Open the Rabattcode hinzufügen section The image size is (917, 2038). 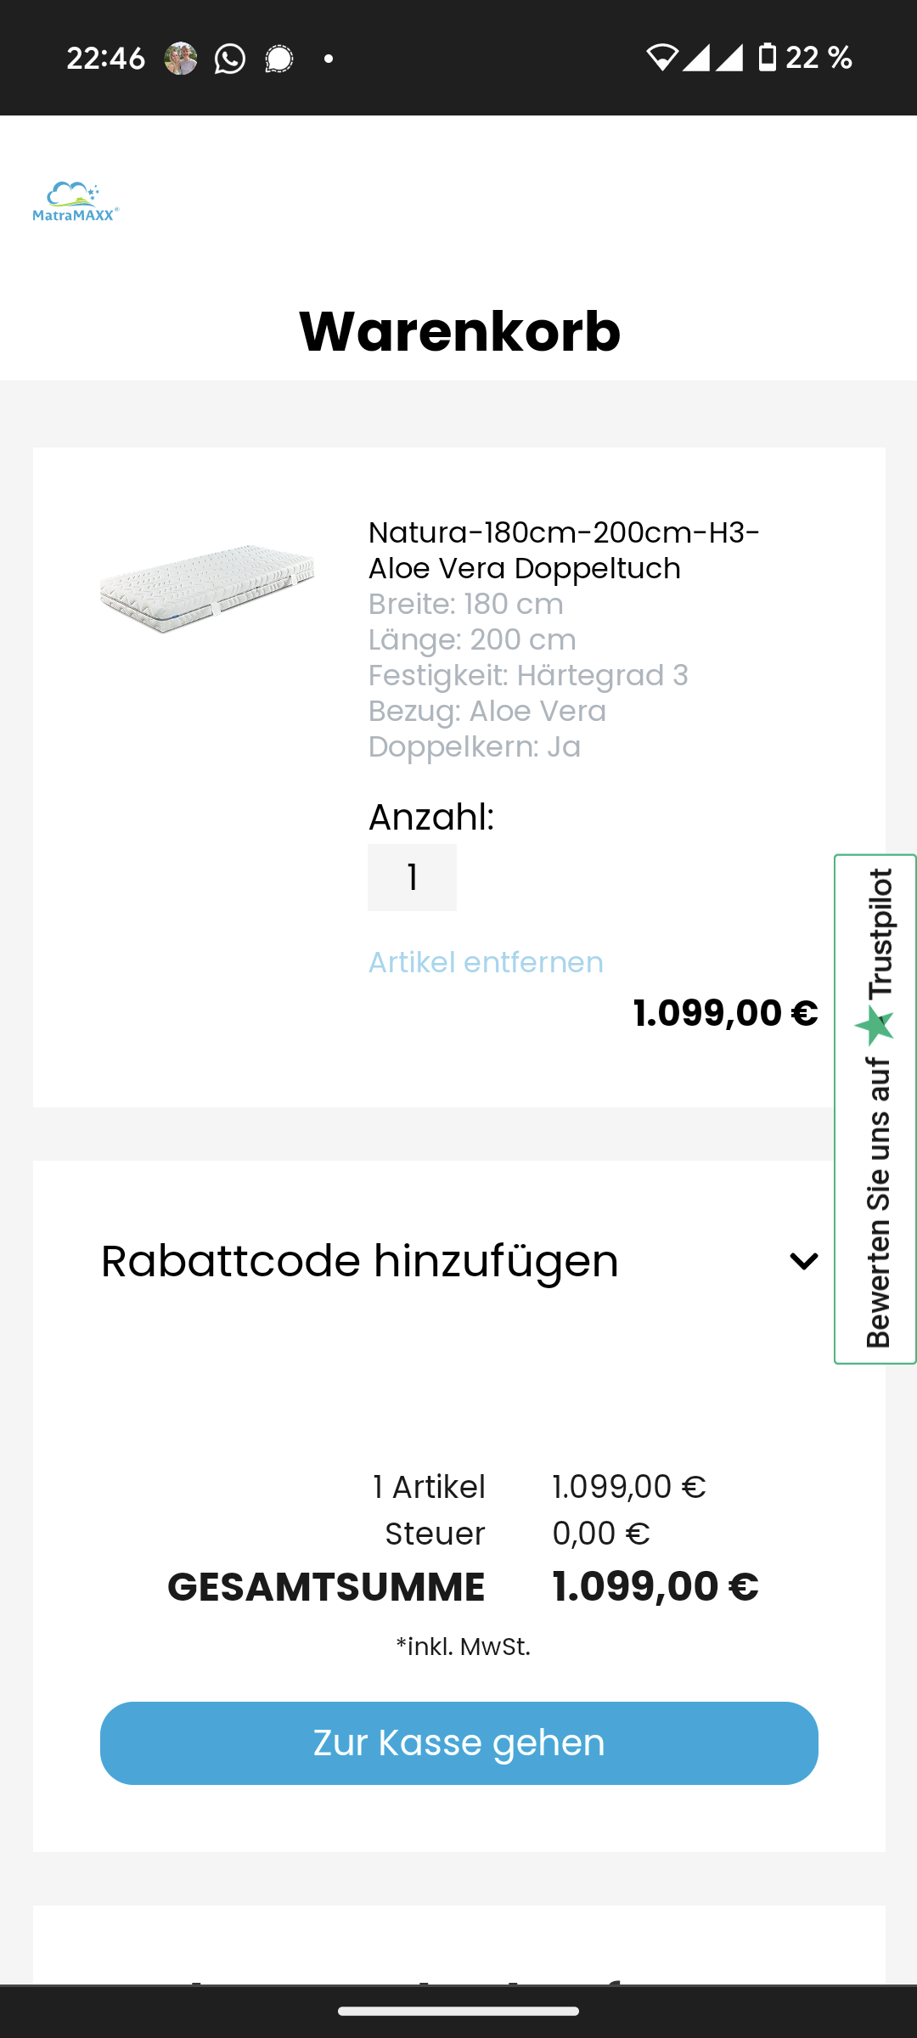[x=359, y=1261]
